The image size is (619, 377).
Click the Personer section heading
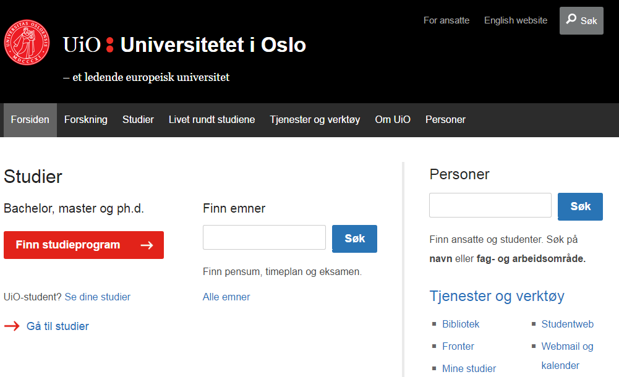tap(459, 174)
